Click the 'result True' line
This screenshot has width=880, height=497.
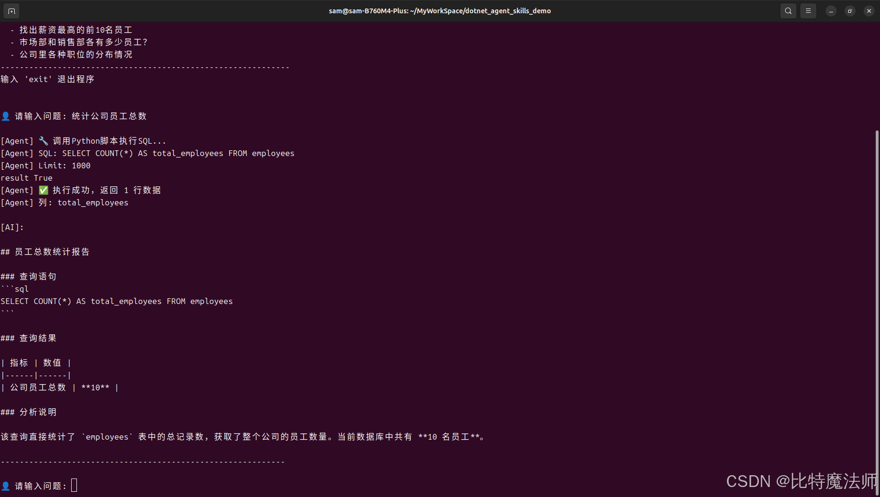(27, 178)
